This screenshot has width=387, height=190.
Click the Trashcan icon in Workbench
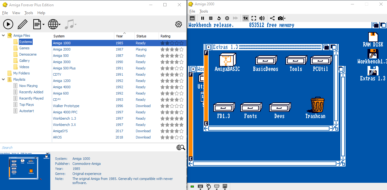pos(315,108)
